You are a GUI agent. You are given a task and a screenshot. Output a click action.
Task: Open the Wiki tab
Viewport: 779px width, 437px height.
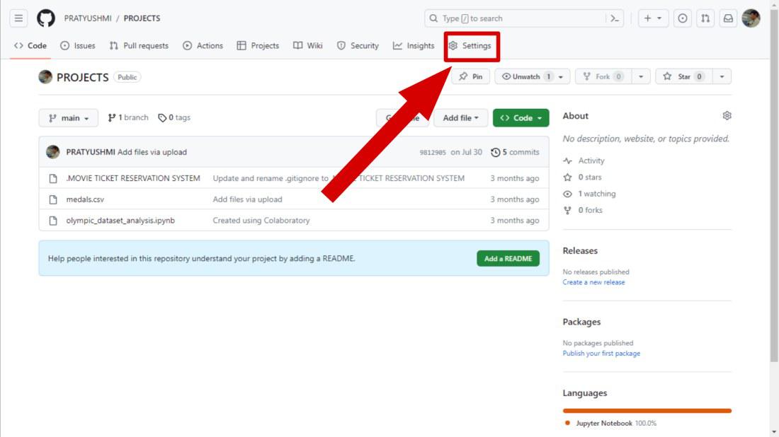pyautogui.click(x=308, y=46)
